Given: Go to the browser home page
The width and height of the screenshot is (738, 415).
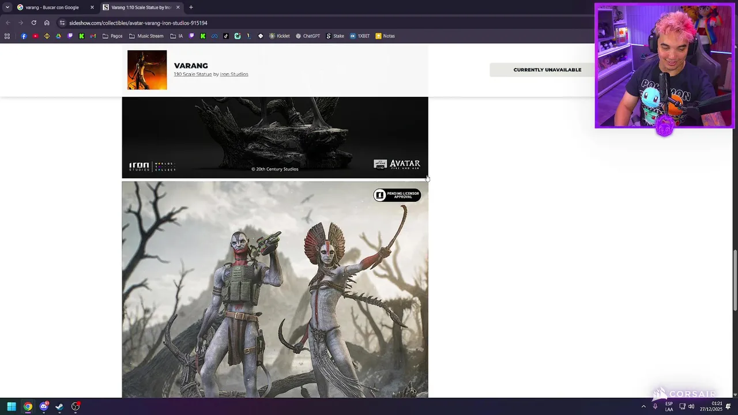Looking at the screenshot, I should (x=47, y=22).
